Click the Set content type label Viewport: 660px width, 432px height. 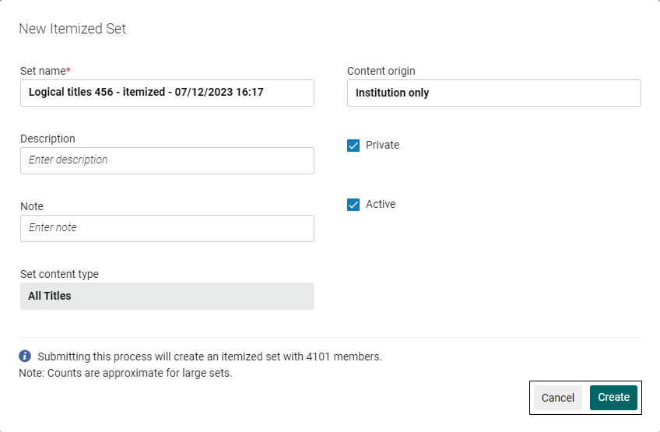(x=59, y=274)
